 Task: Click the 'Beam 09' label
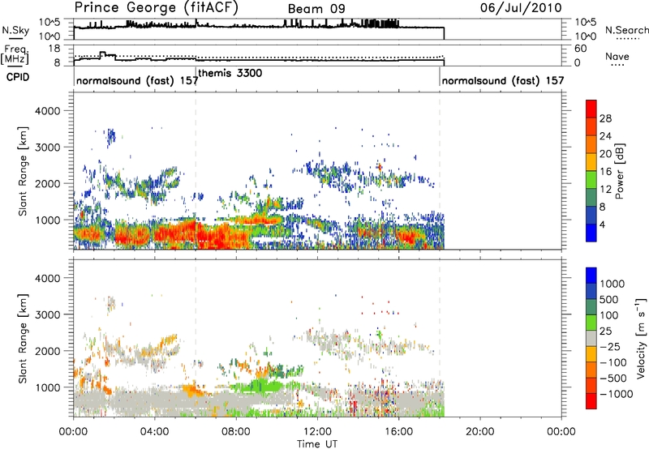pyautogui.click(x=316, y=9)
